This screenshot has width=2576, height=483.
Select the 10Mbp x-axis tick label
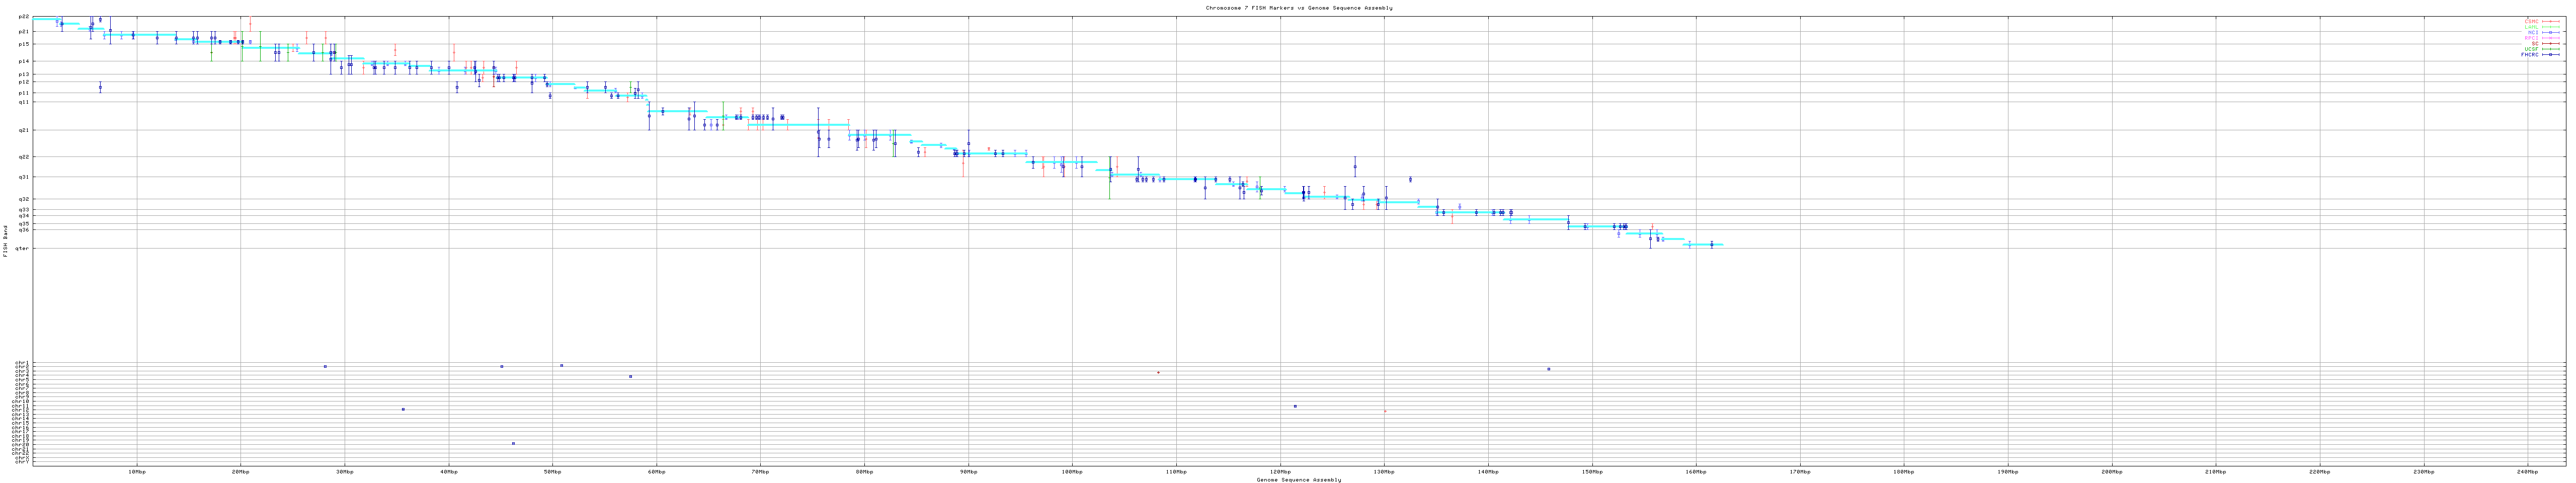click(137, 471)
